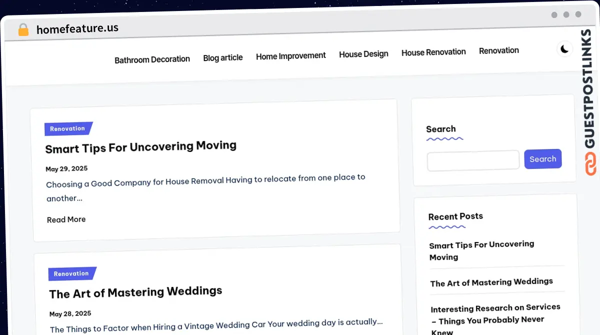Click Read More under the moving article
Image resolution: width=600 pixels, height=335 pixels.
[x=66, y=219]
